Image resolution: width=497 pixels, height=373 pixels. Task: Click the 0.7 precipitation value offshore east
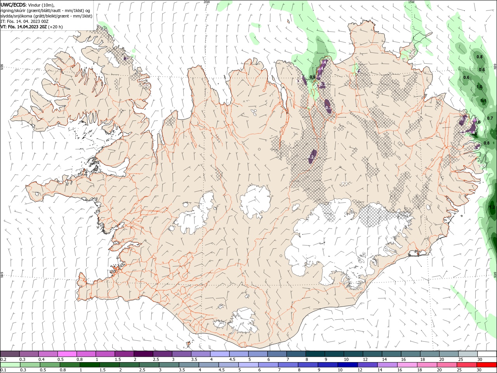490,118
